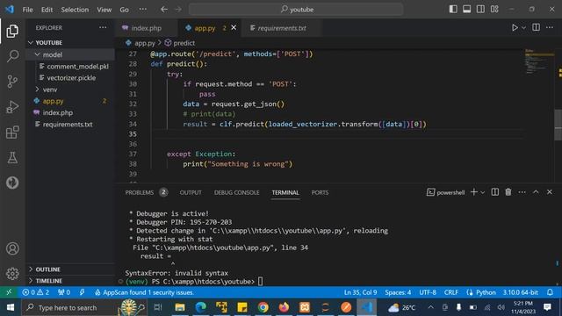Open Explorer Views and More Actions ellipsis
562x316 pixels.
point(103,27)
